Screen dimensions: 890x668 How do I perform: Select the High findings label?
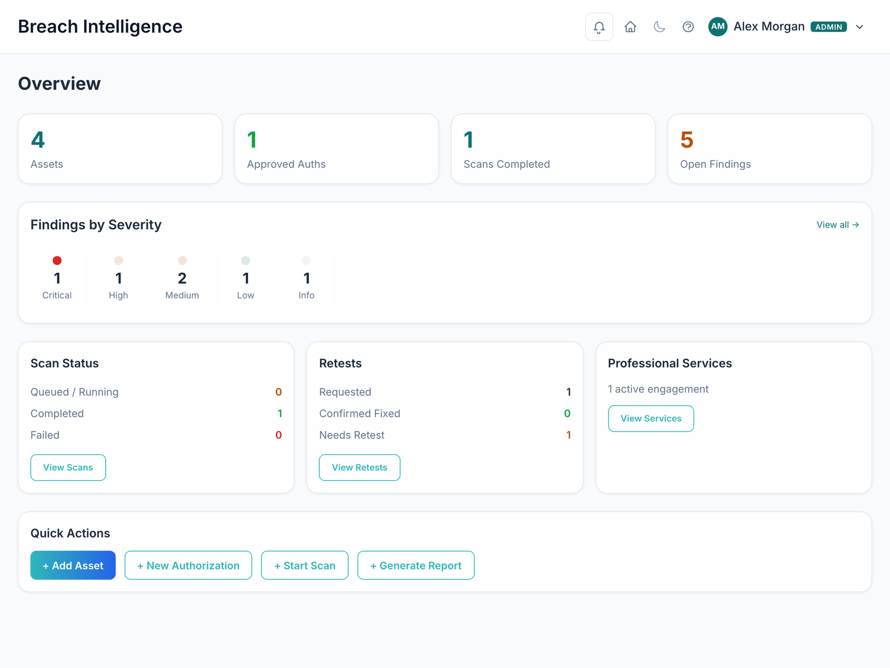tap(118, 295)
